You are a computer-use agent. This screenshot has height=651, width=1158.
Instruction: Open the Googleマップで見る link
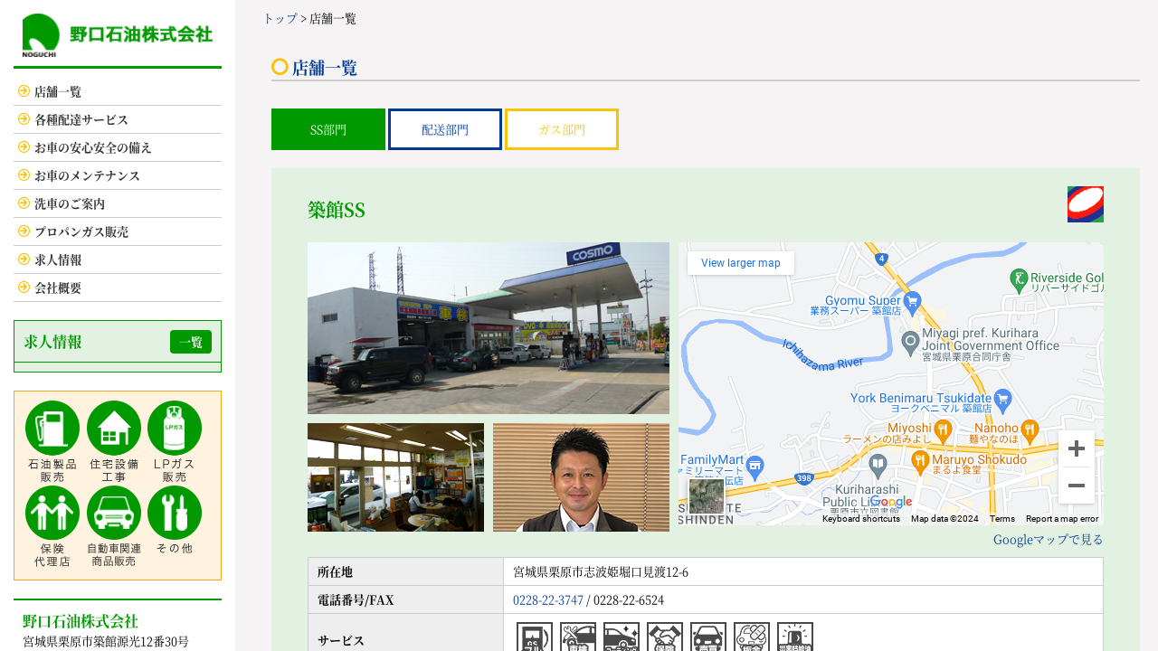pyautogui.click(x=1048, y=540)
